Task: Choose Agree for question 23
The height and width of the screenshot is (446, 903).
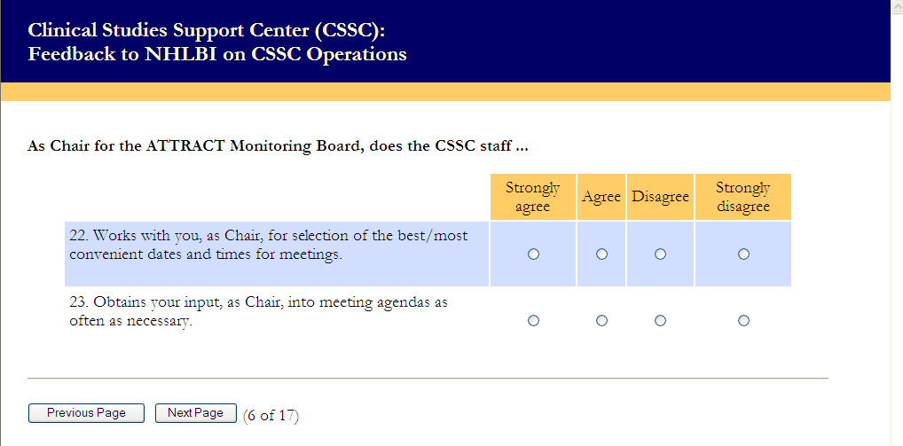Action: 601,320
